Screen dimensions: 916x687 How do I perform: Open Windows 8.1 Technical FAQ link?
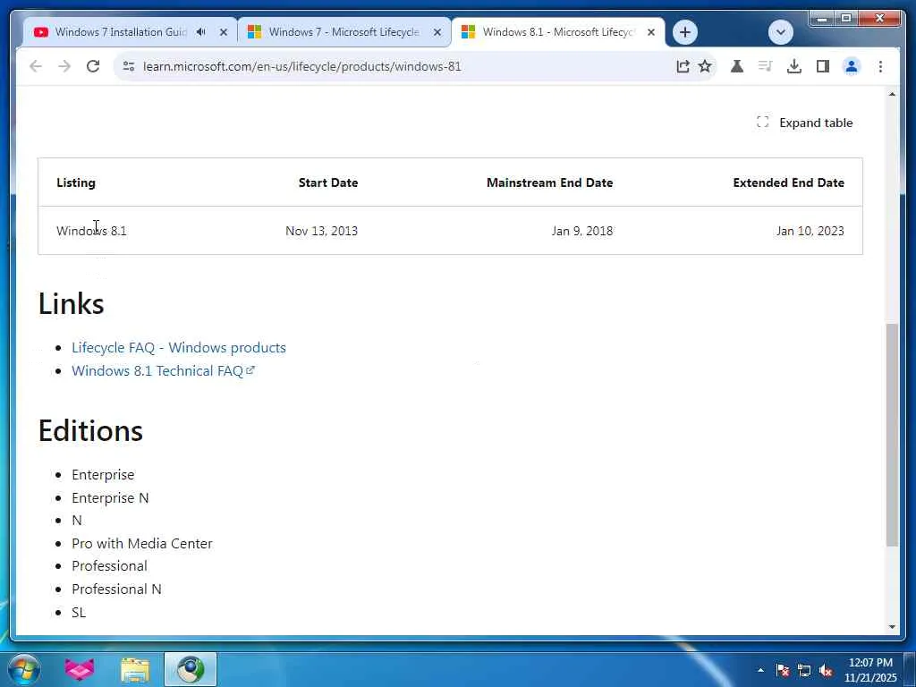coord(163,371)
